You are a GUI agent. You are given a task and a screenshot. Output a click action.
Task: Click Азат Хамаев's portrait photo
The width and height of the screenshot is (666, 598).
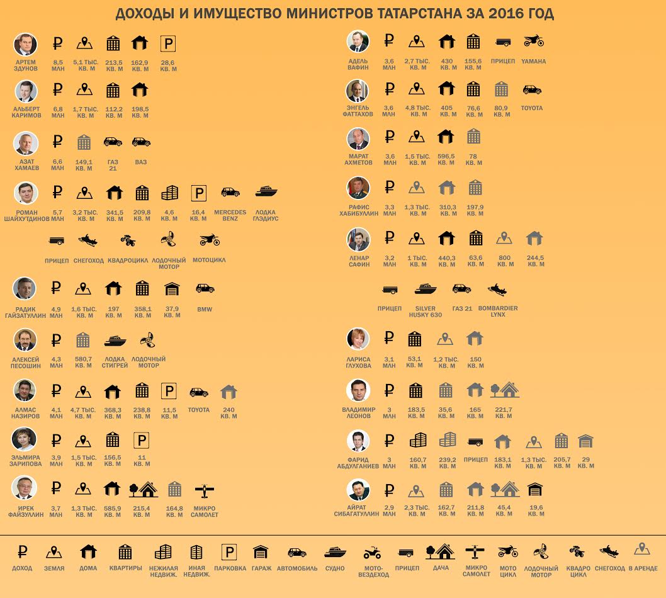[26, 144]
